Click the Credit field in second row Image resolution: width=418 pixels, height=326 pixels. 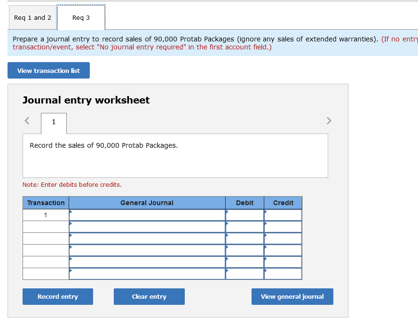283,227
